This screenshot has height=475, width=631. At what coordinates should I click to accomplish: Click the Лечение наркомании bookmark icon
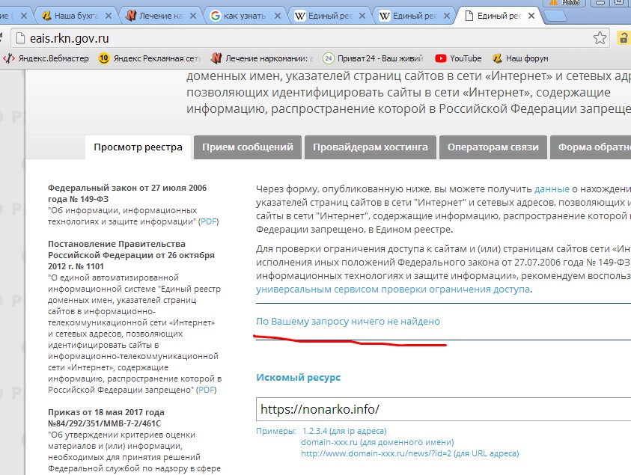(217, 58)
